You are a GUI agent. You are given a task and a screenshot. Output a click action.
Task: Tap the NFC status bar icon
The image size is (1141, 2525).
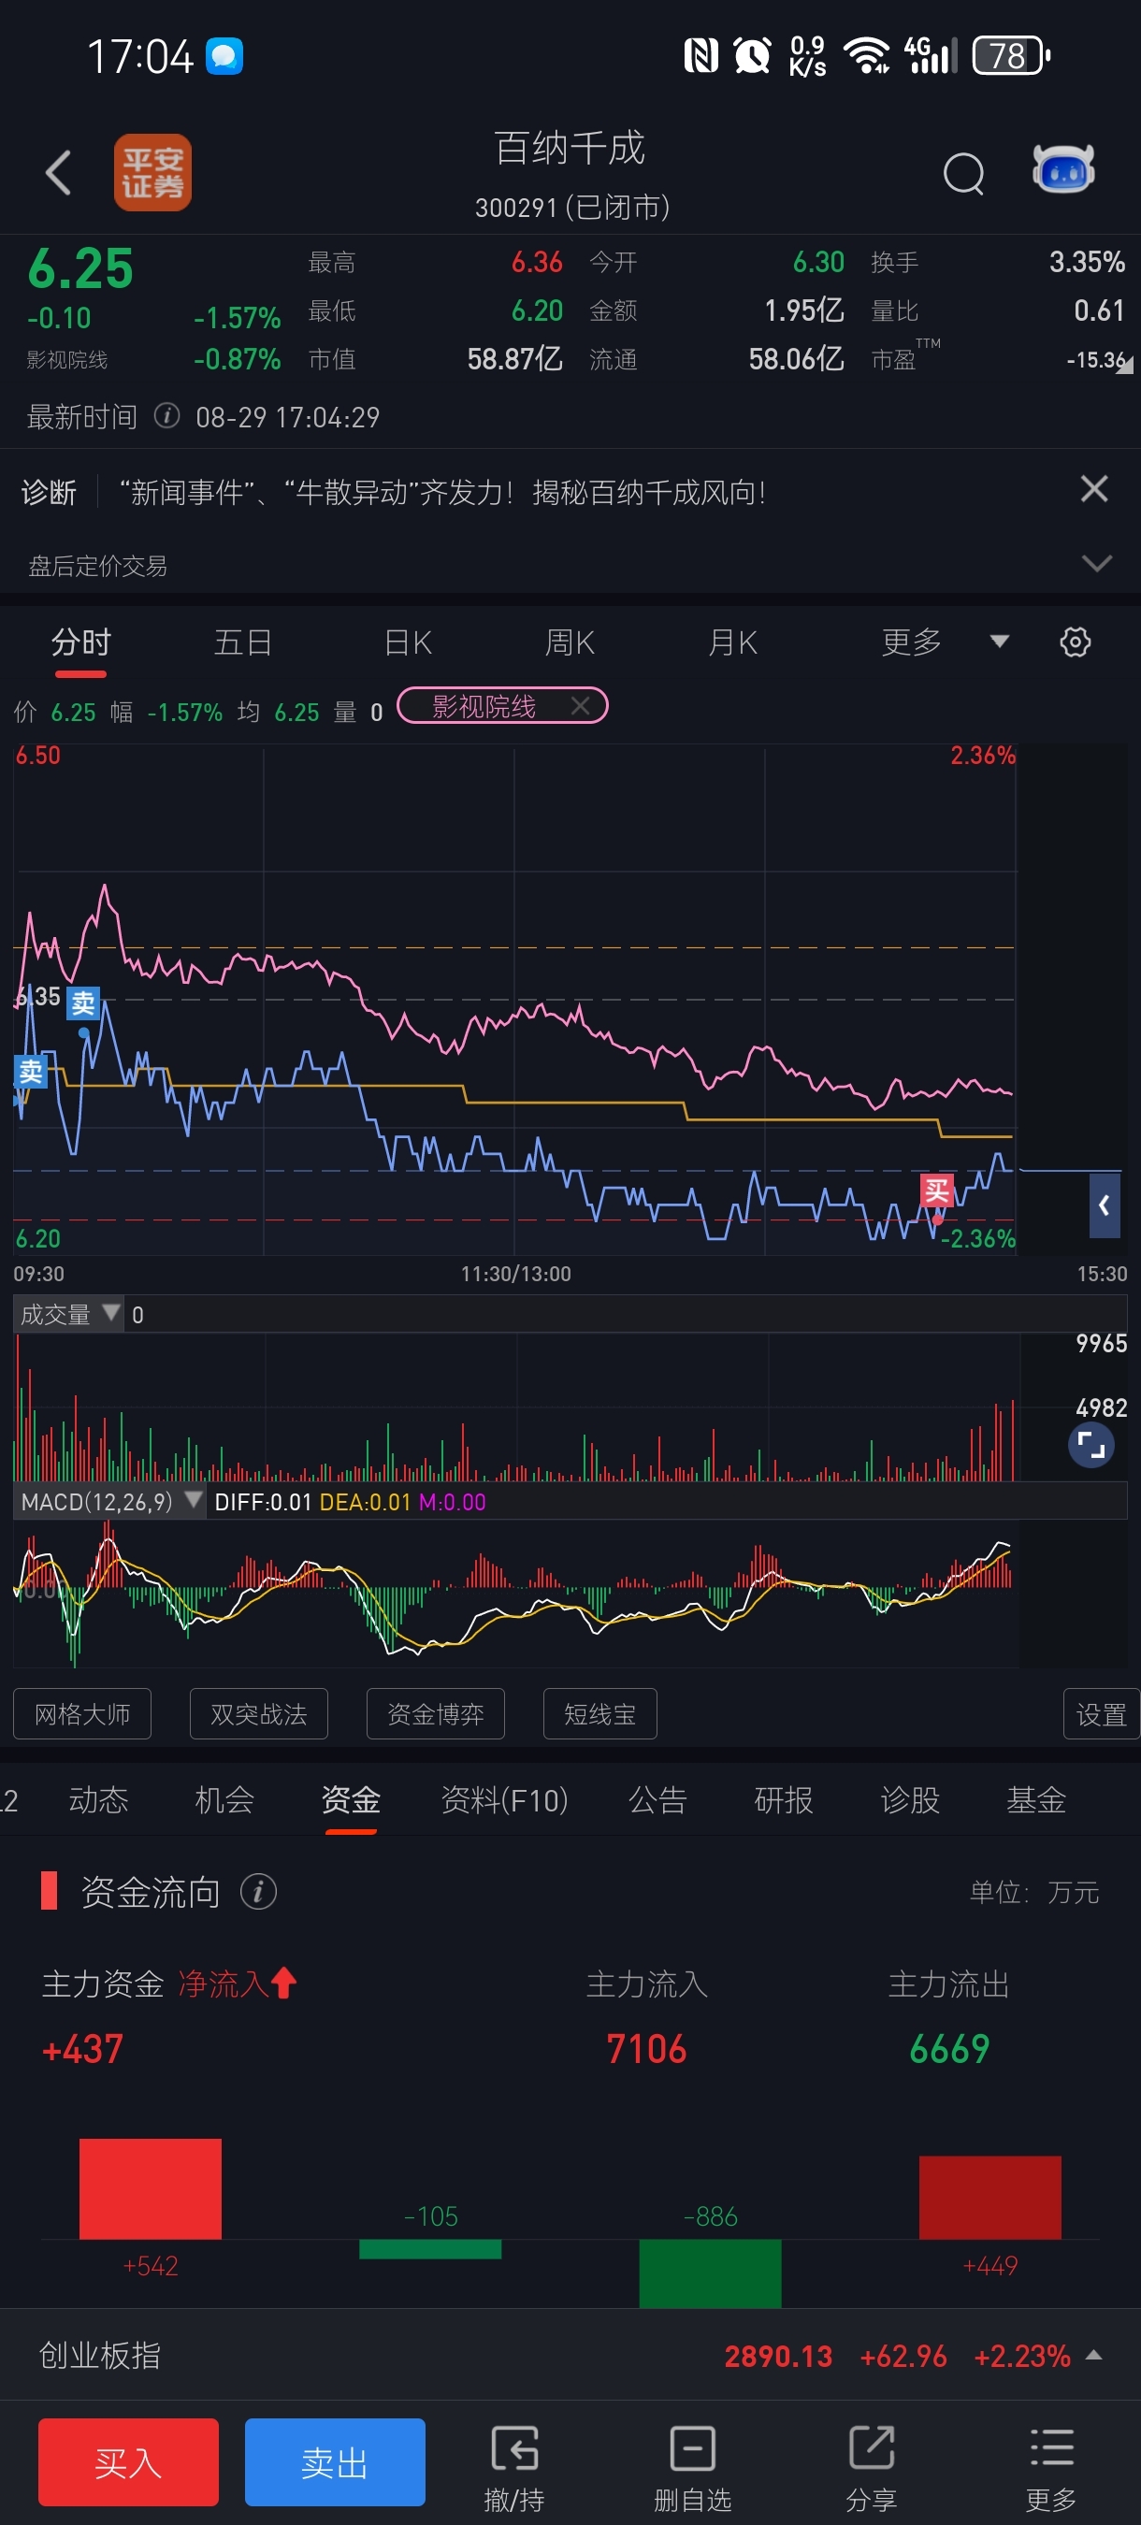pyautogui.click(x=700, y=55)
